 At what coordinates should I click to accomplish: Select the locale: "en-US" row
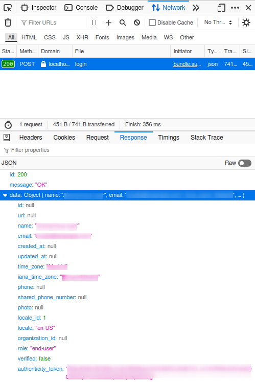(x=127, y=328)
